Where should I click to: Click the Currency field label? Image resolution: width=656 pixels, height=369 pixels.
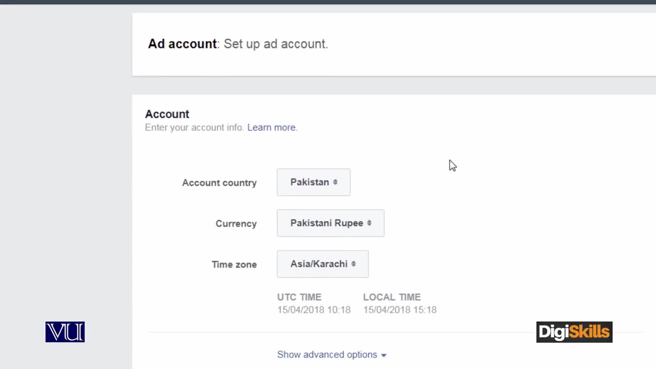236,223
